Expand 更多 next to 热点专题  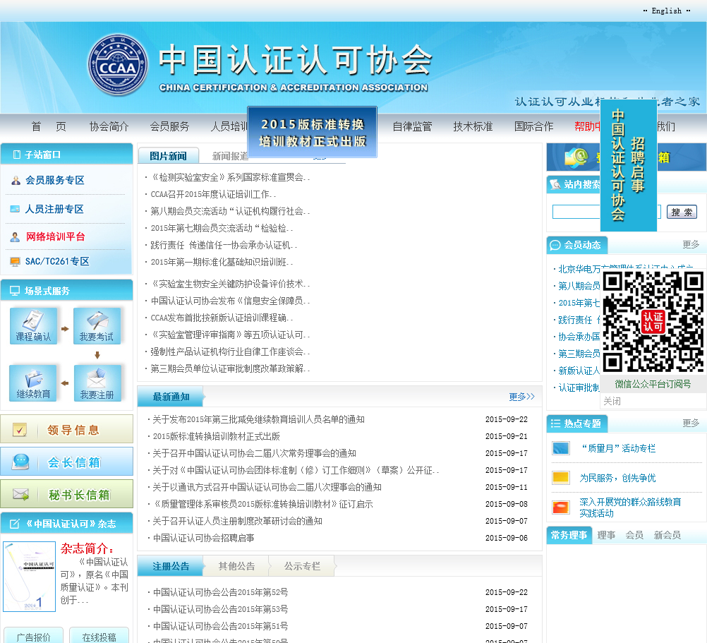click(x=691, y=423)
